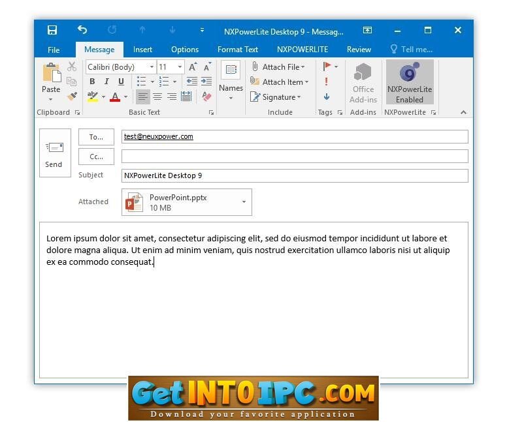Image resolution: width=507 pixels, height=422 pixels.
Task: Mark message High Importance
Action: [x=326, y=82]
